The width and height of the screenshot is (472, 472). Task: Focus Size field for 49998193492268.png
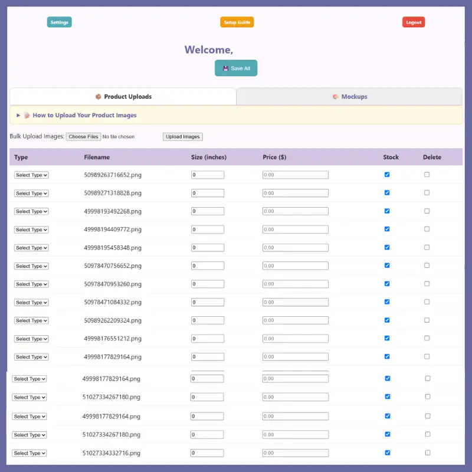[x=208, y=211]
